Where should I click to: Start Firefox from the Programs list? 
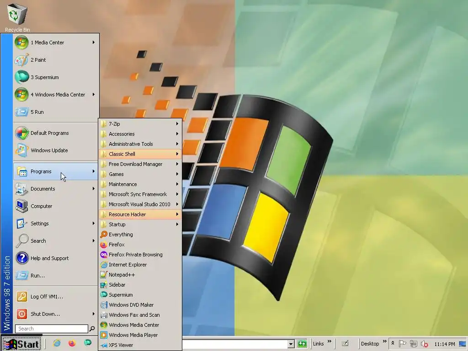pyautogui.click(x=140, y=245)
